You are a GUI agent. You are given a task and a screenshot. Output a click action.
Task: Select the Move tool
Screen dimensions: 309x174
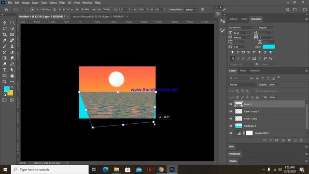tap(4, 23)
